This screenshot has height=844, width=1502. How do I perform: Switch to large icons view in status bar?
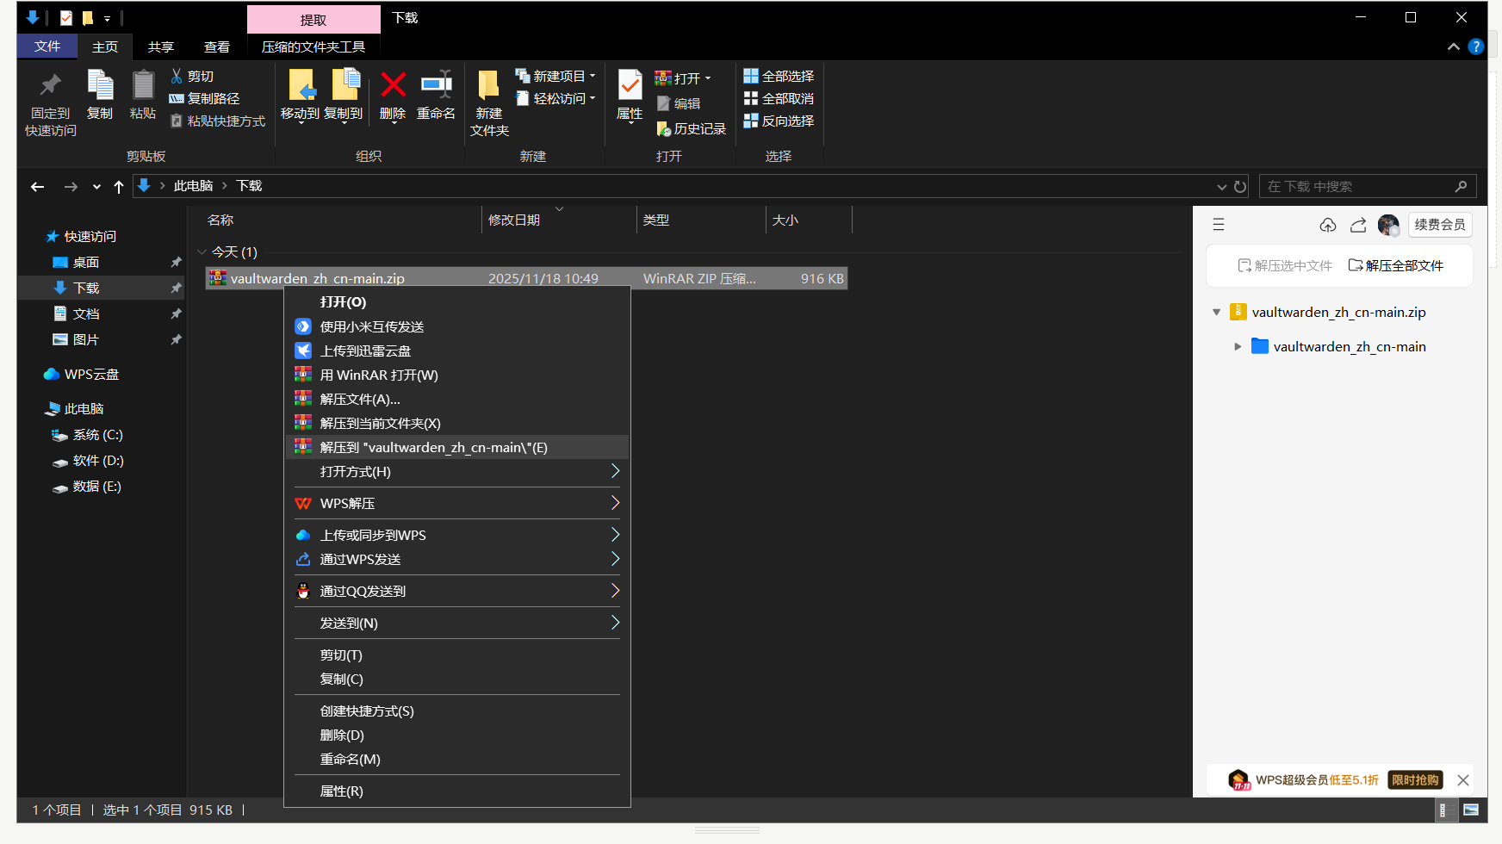[1471, 810]
